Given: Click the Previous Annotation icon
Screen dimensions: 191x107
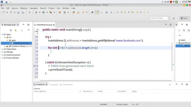Looking at the screenshot, I should [125, 12].
